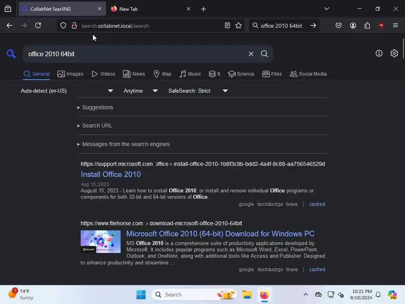
Task: Focus the SearXNG query input field
Action: [136, 54]
